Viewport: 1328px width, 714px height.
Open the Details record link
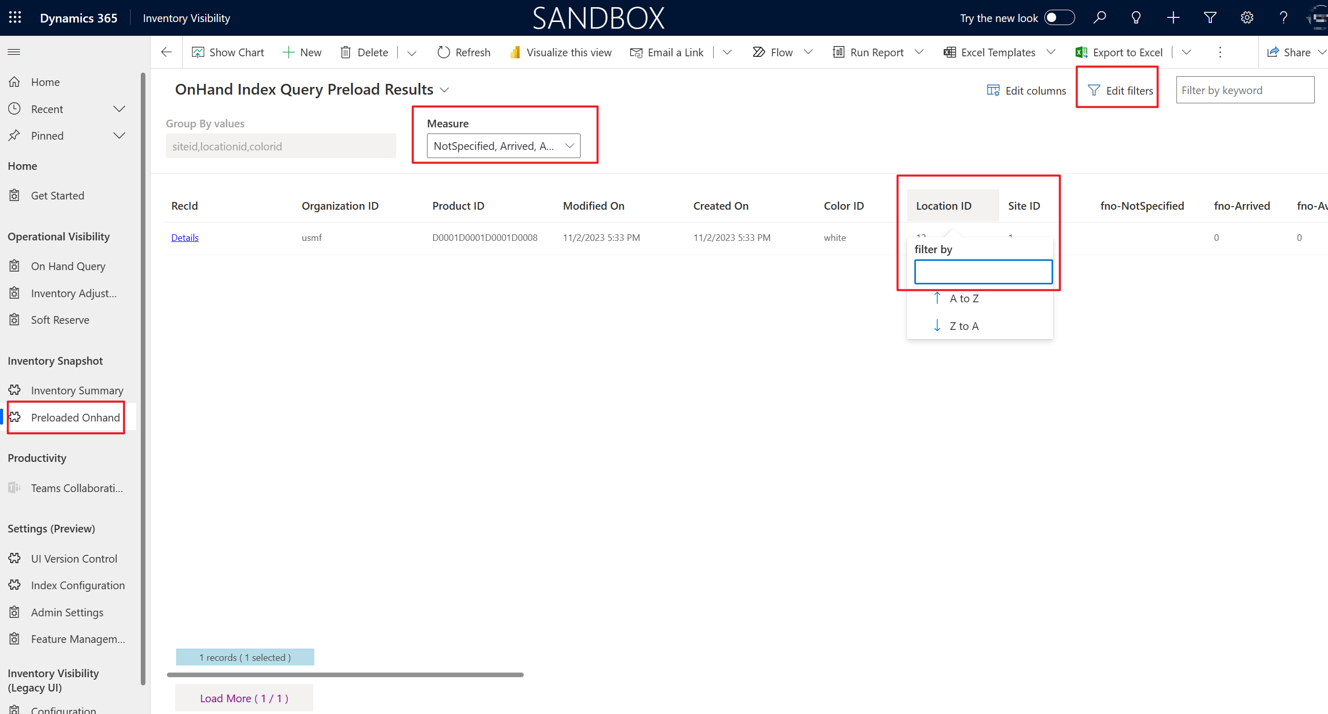pos(185,237)
